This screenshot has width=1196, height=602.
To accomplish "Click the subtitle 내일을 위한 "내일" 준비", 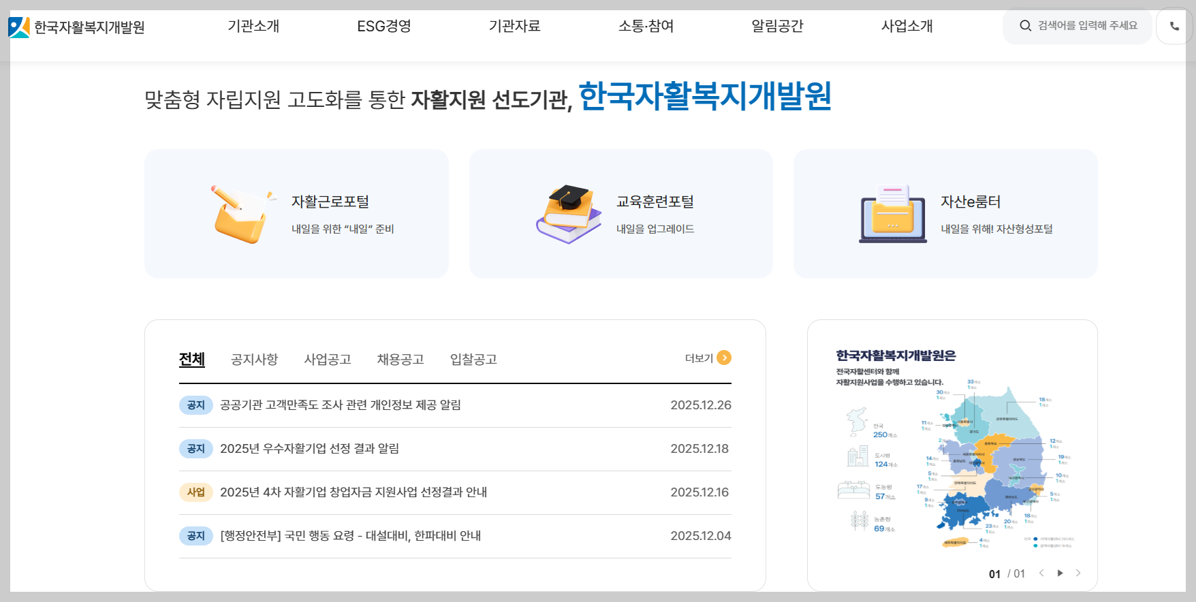I will click(x=343, y=229).
